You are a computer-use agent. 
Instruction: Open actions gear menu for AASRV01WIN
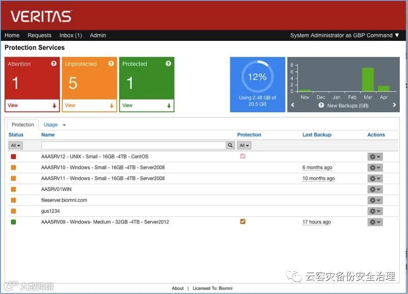tap(375, 189)
